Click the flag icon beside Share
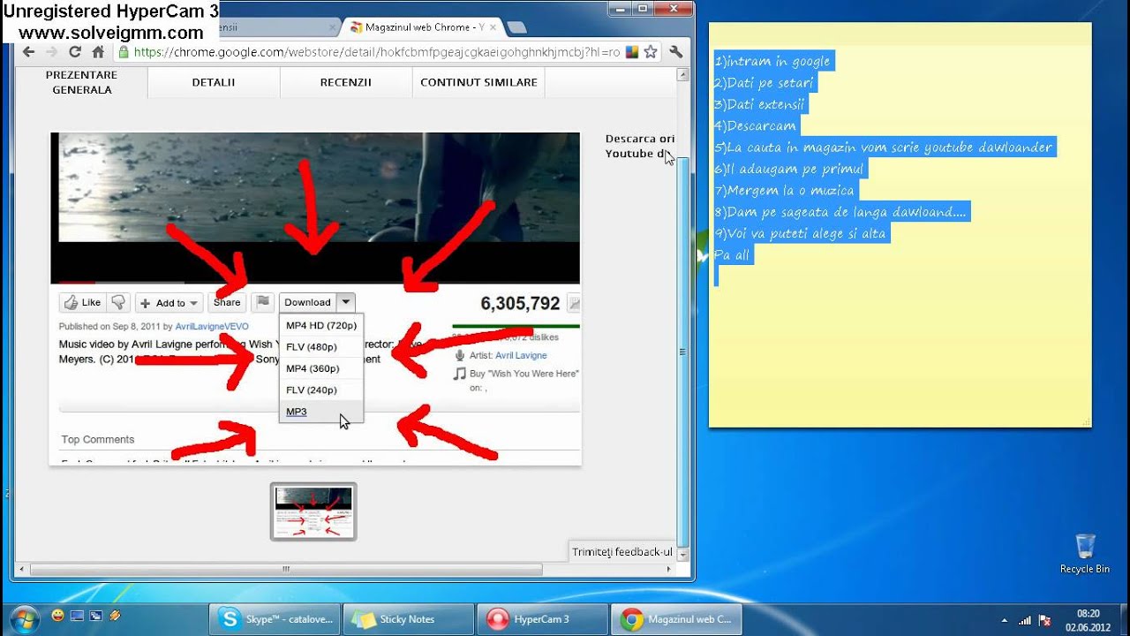The width and height of the screenshot is (1130, 636). [x=263, y=303]
